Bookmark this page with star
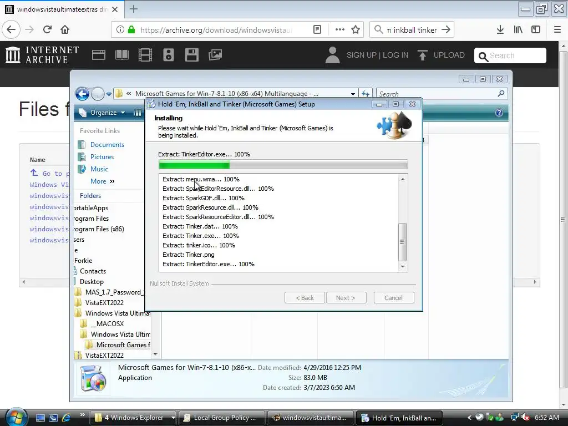Viewport: 568px width, 426px height. [x=356, y=30]
